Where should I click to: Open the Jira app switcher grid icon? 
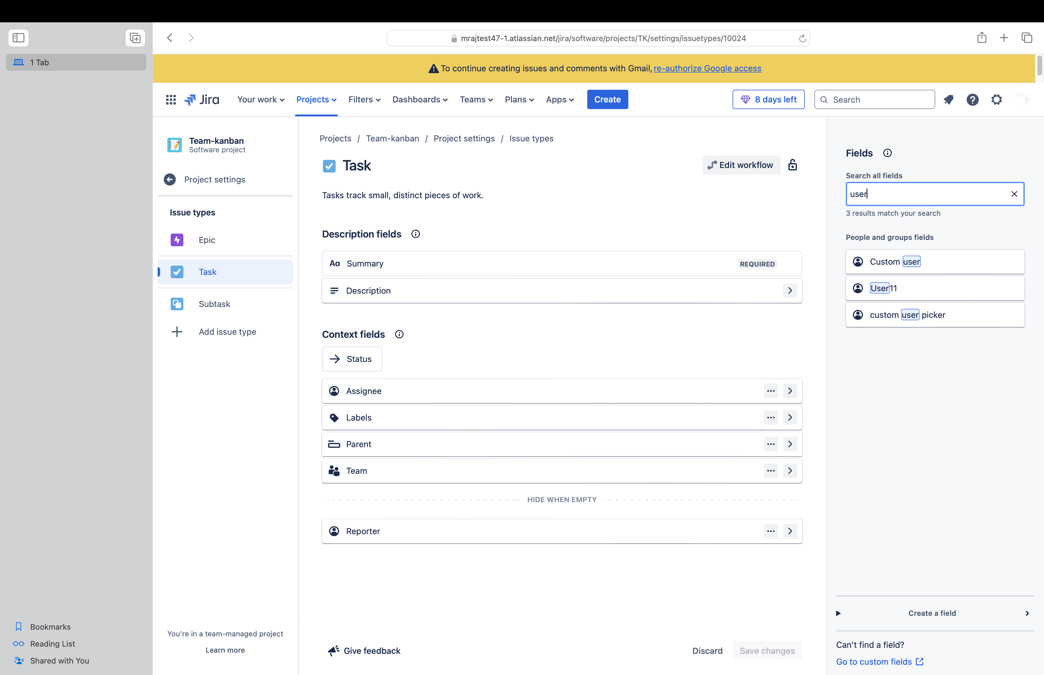(x=170, y=99)
